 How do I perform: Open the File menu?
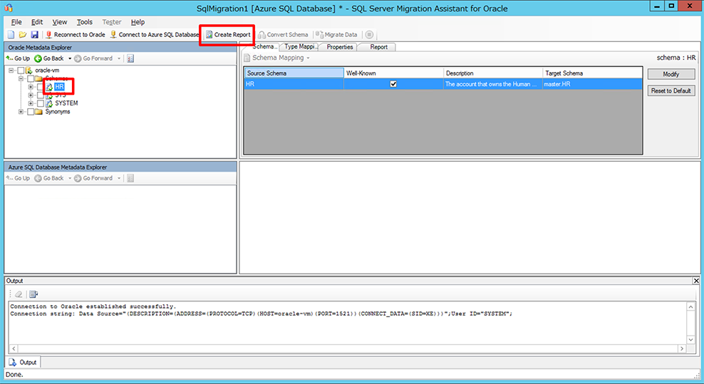pos(16,22)
